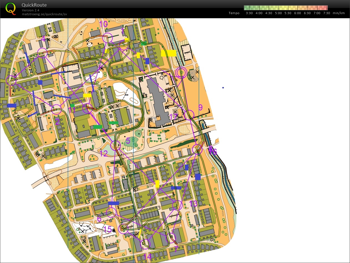This screenshot has height=263, width=350.
Task: Select control circle number 7
Action: tap(171, 238)
